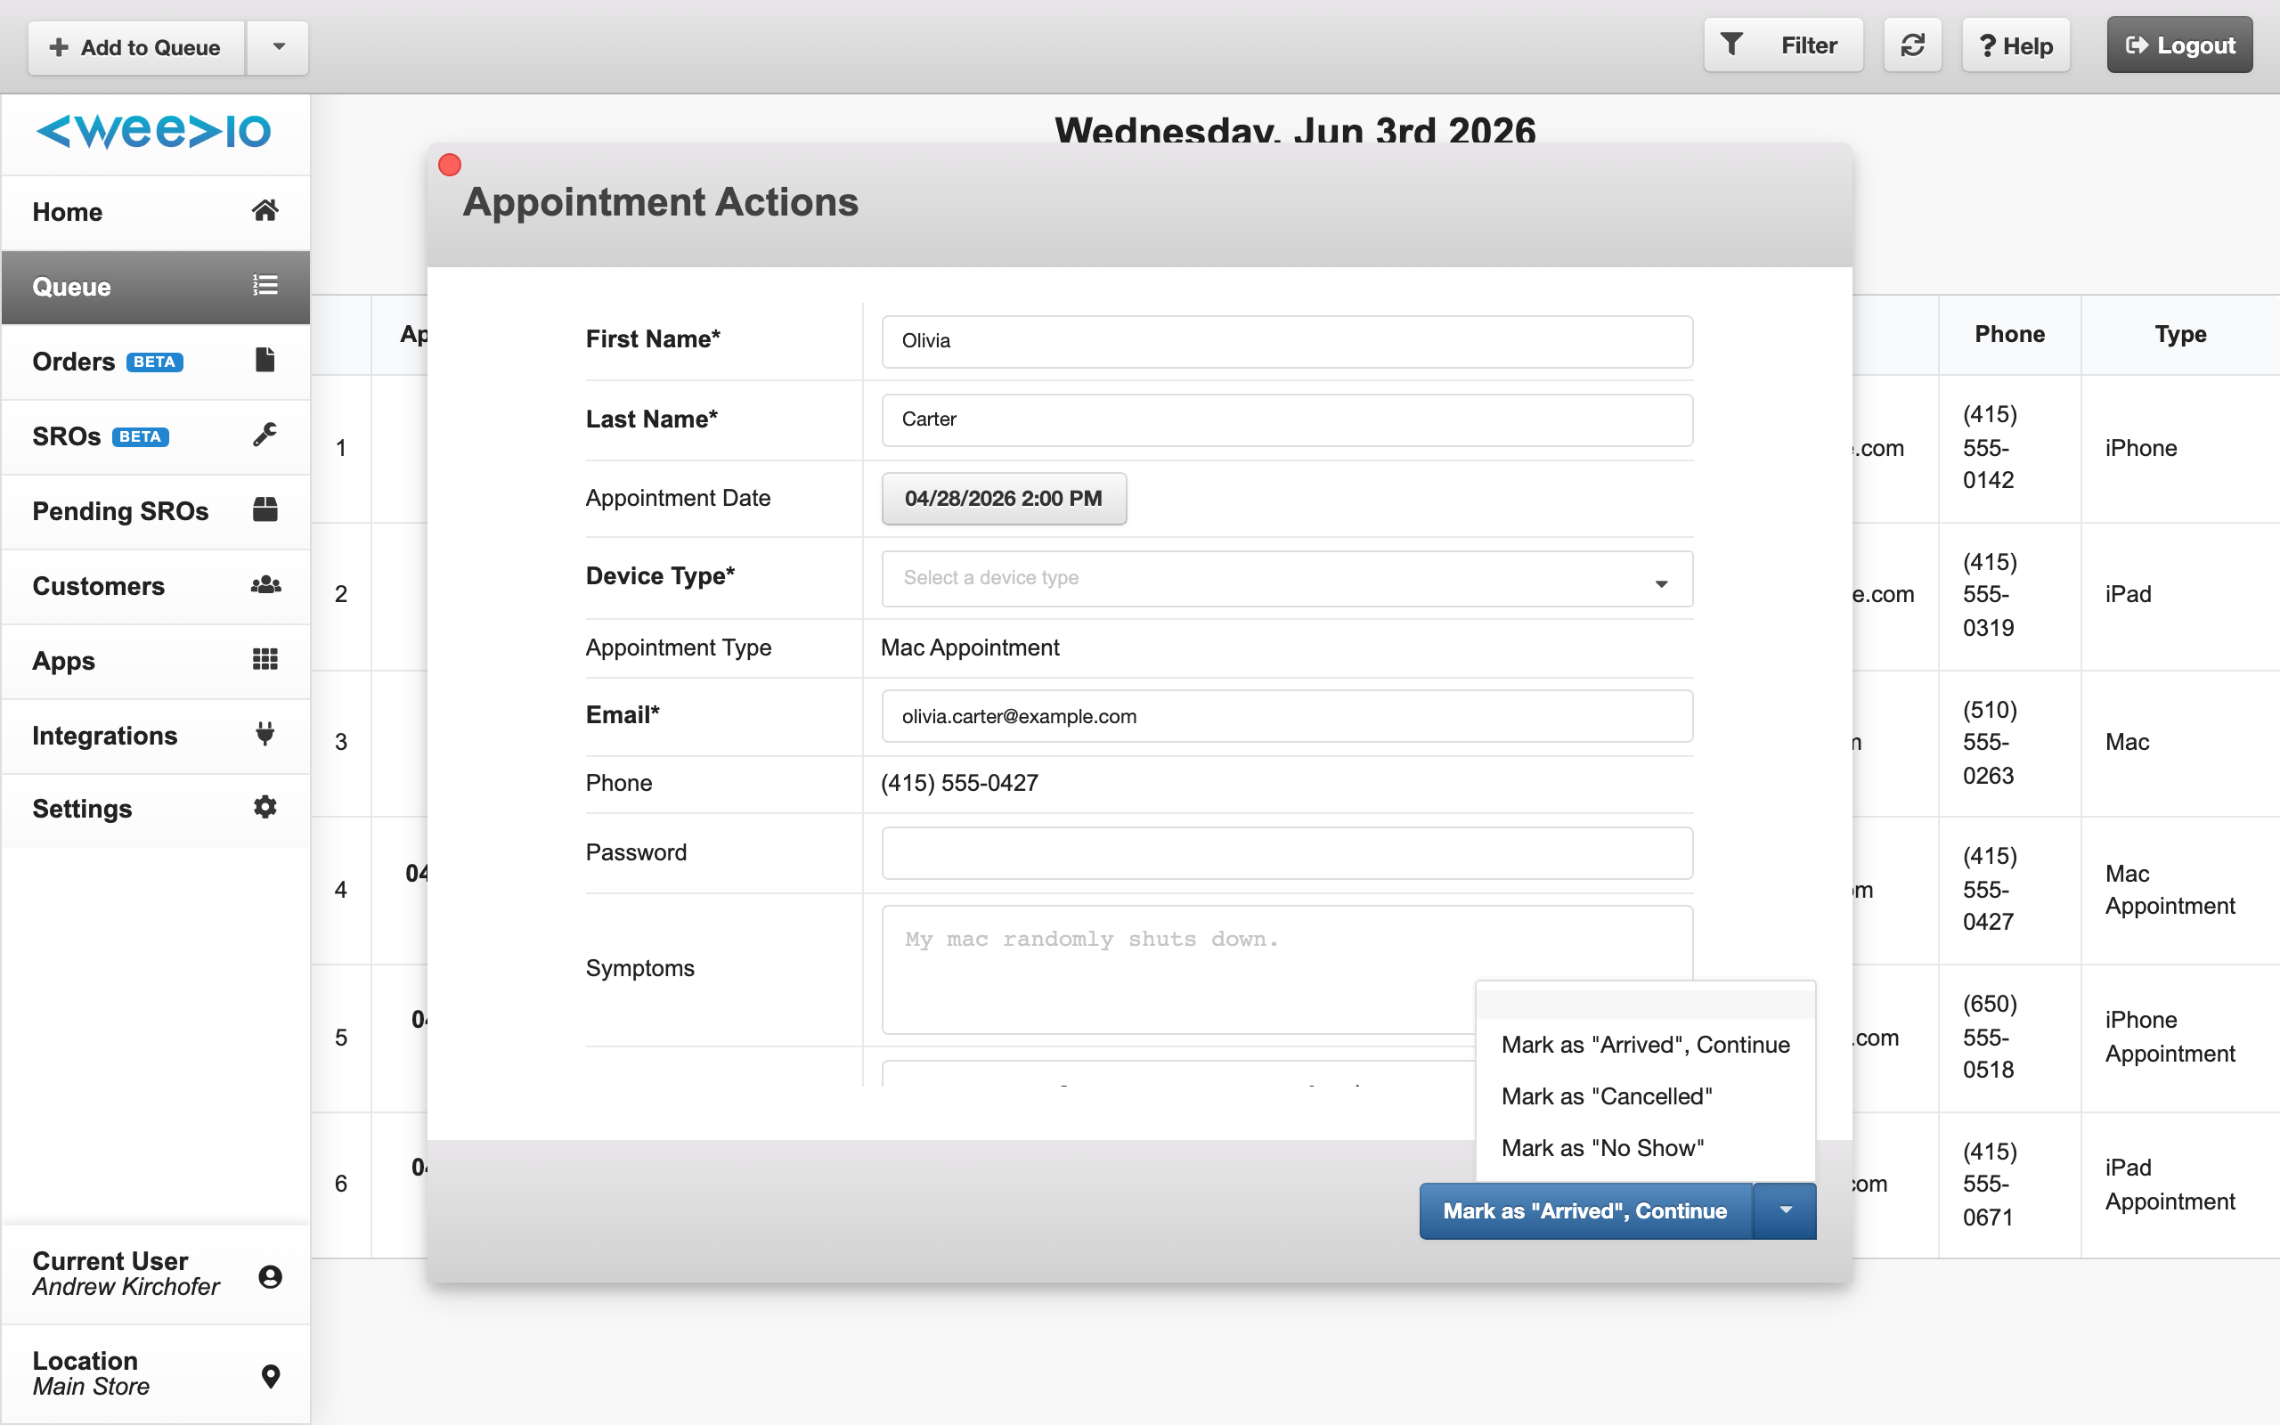Screen dimensions: 2280x1425
Task: Click phone value (415) 555-0427 in dialog
Action: [x=959, y=782]
